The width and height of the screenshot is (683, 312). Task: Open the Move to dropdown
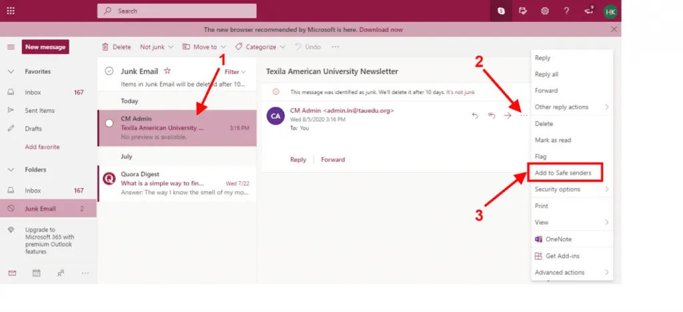tap(204, 47)
